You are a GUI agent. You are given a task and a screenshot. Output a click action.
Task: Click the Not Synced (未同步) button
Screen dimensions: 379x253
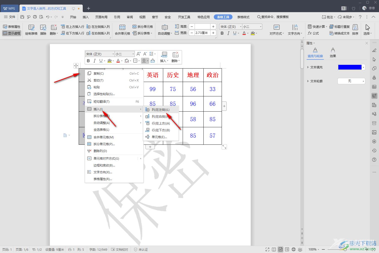[346, 17]
